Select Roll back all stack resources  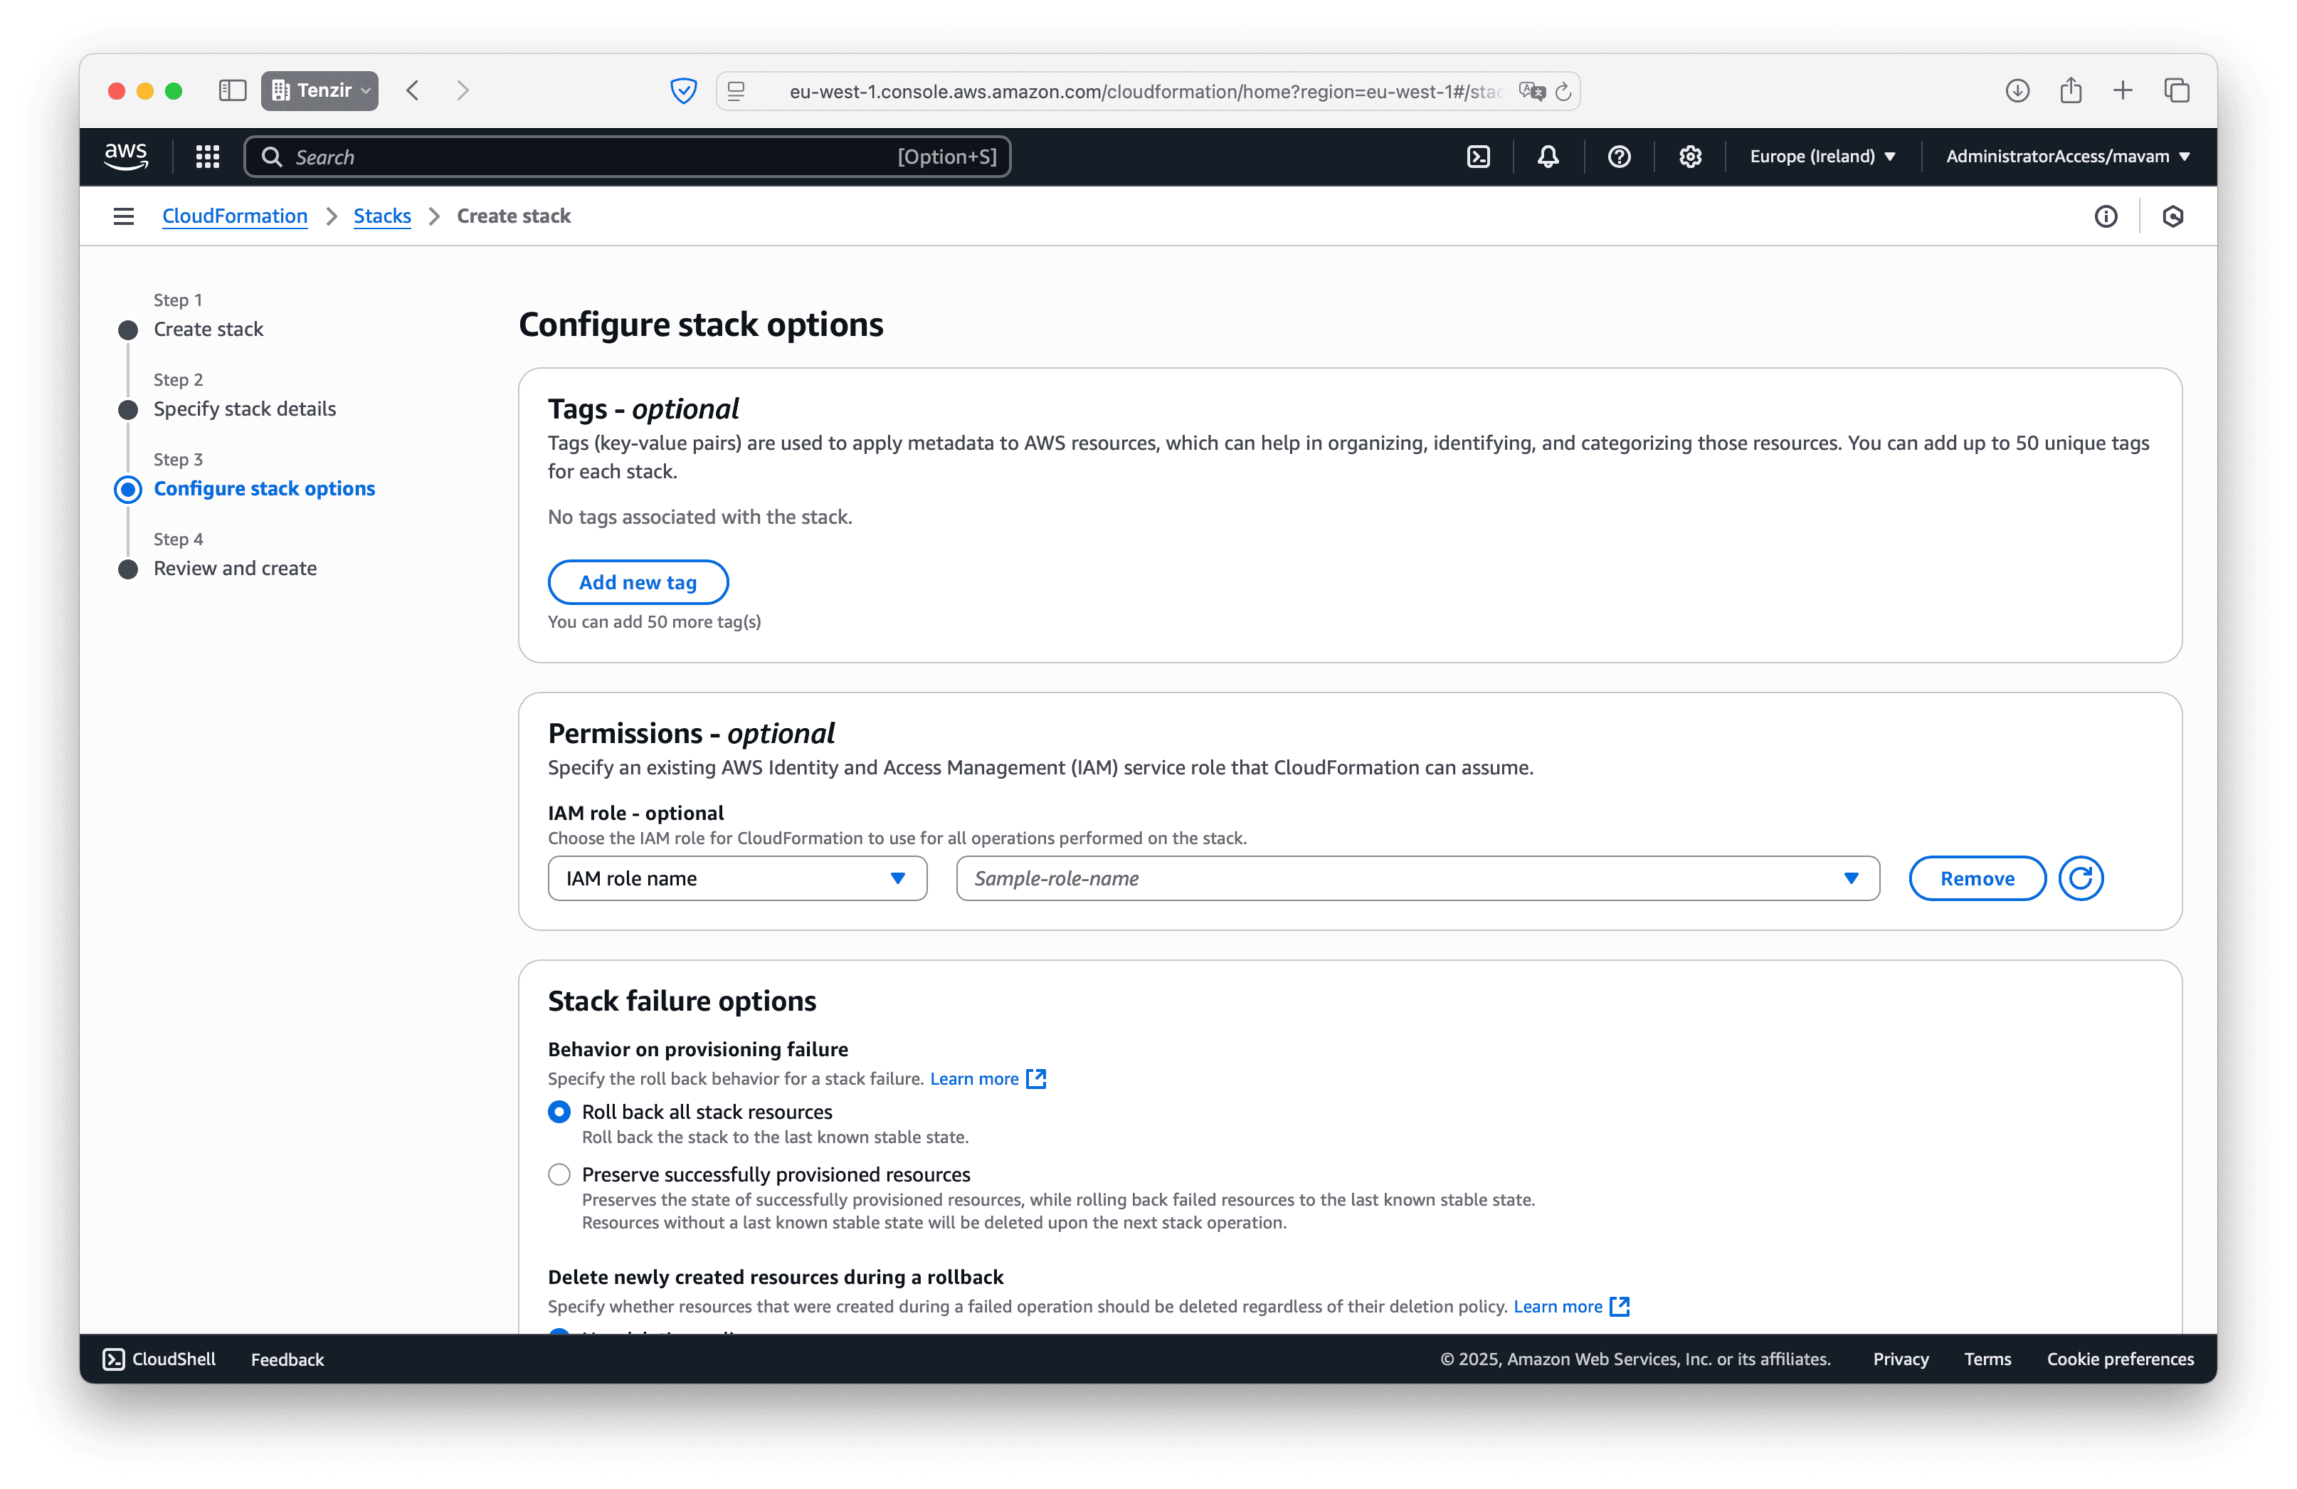559,1112
